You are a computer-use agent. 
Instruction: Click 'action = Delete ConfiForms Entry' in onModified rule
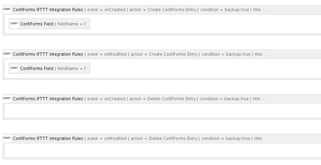pos(164,138)
